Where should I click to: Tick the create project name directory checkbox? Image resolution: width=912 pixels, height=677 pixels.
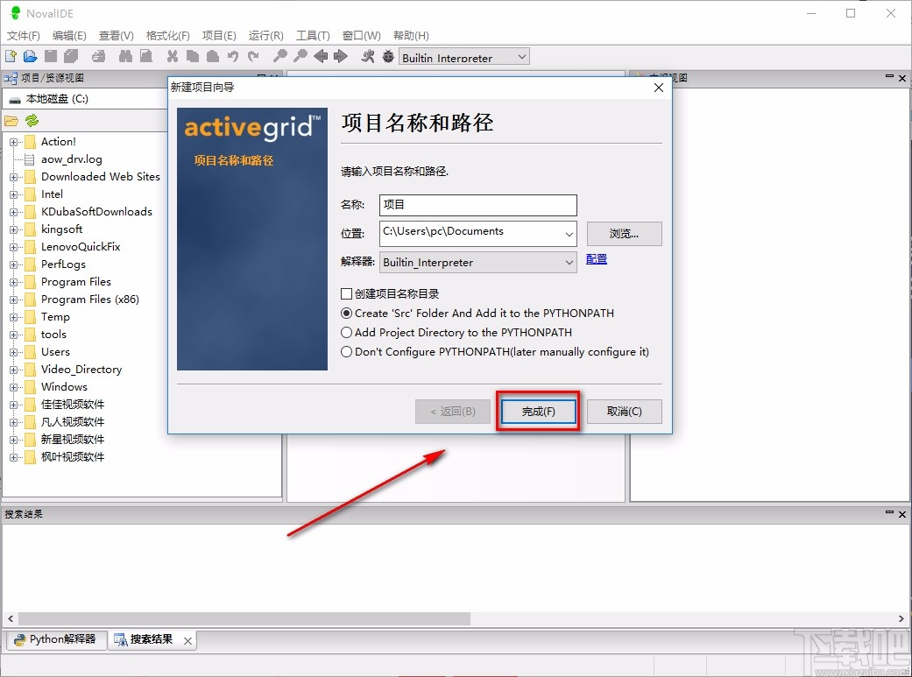pos(346,293)
